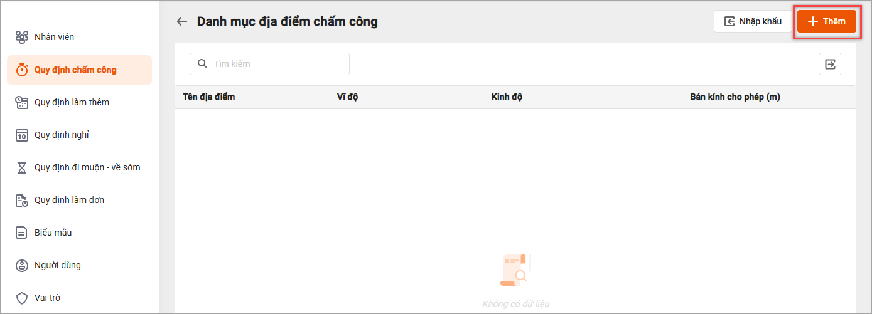Click the Quy định chấm công stopwatch icon
The image size is (872, 314).
click(22, 70)
